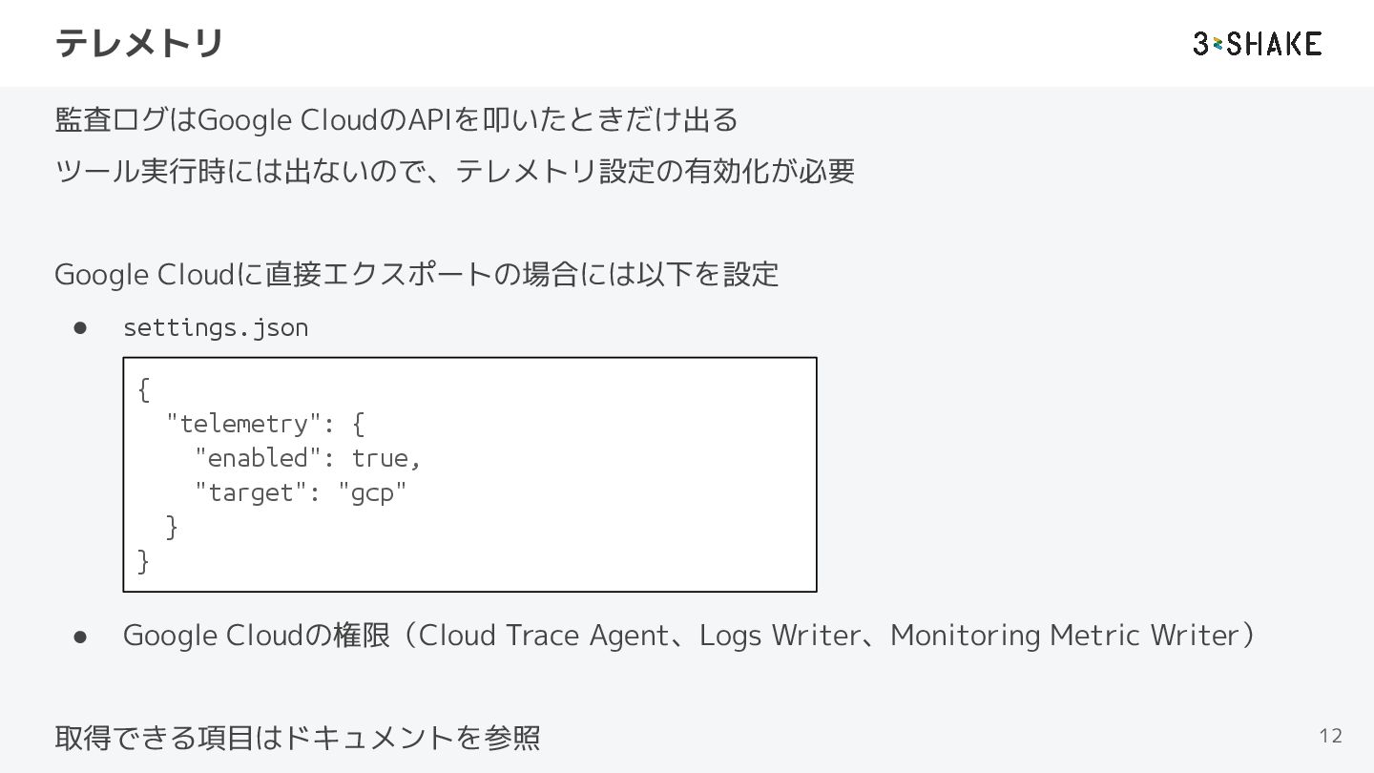This screenshot has width=1374, height=773.
Task: Click the テレメトリ slide title
Action: point(139,43)
